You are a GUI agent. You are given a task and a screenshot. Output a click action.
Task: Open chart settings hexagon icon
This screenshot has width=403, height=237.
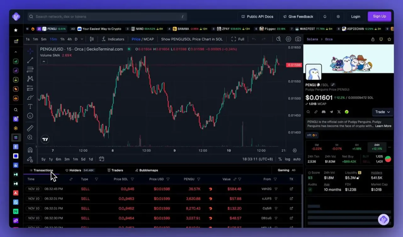[x=288, y=39]
